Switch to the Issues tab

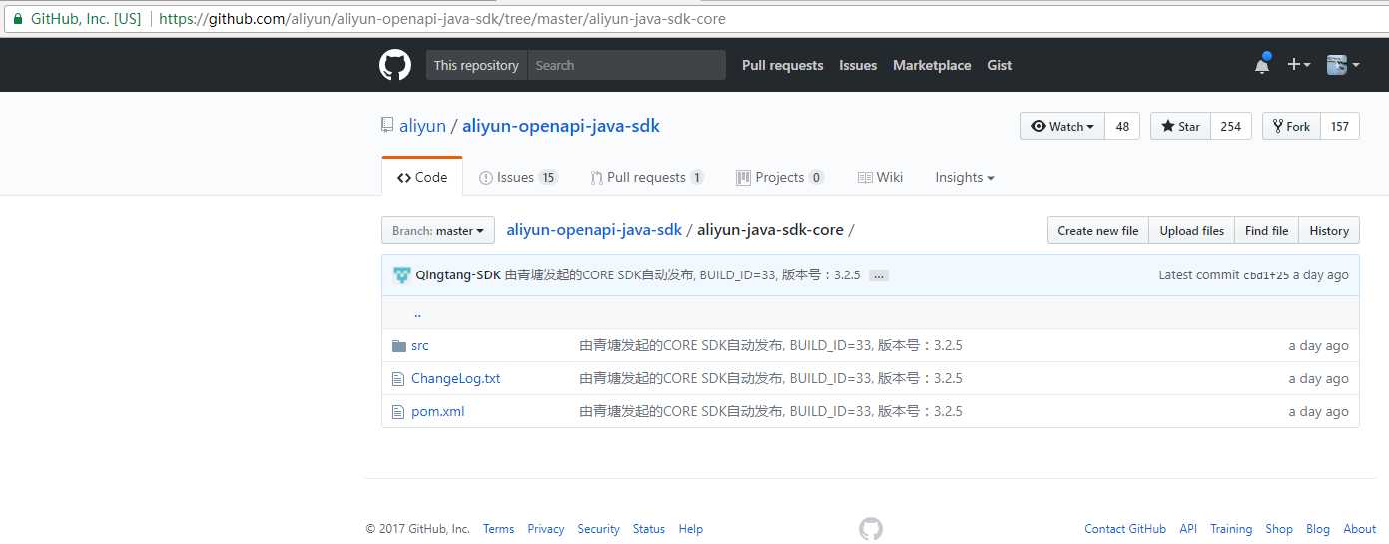click(x=518, y=177)
